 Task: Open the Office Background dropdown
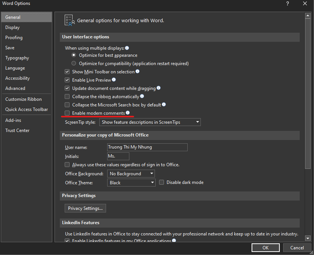pos(131,174)
